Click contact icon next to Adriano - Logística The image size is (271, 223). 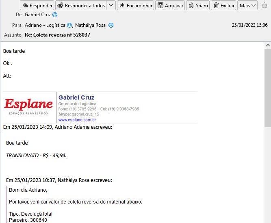69,25
